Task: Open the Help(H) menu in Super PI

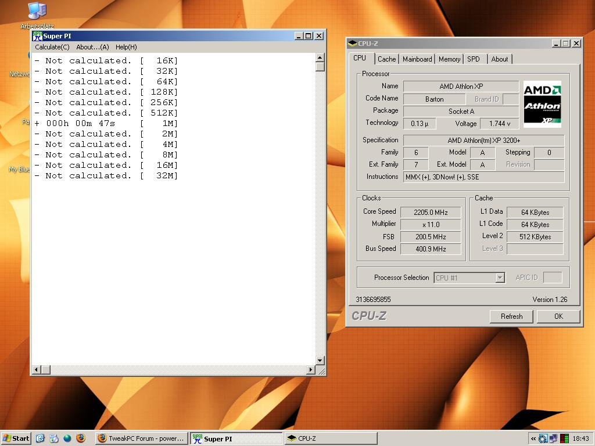Action: point(126,47)
